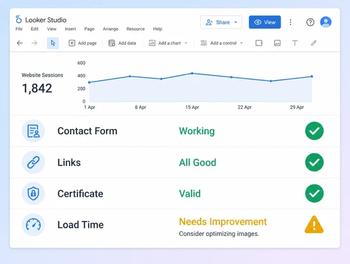The image size is (350, 264).
Task: Open the Arrange menu
Action: pos(110,29)
